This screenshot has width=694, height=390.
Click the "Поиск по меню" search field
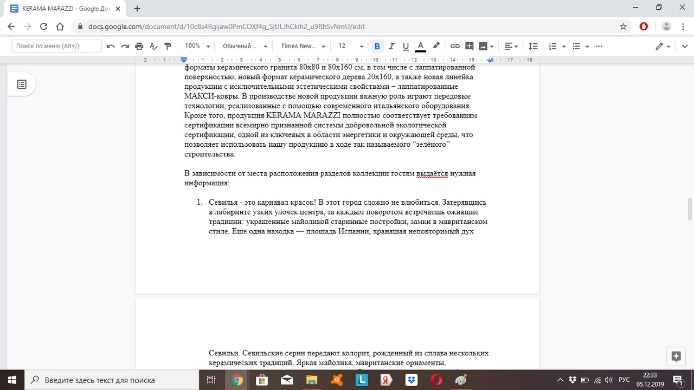pyautogui.click(x=57, y=47)
